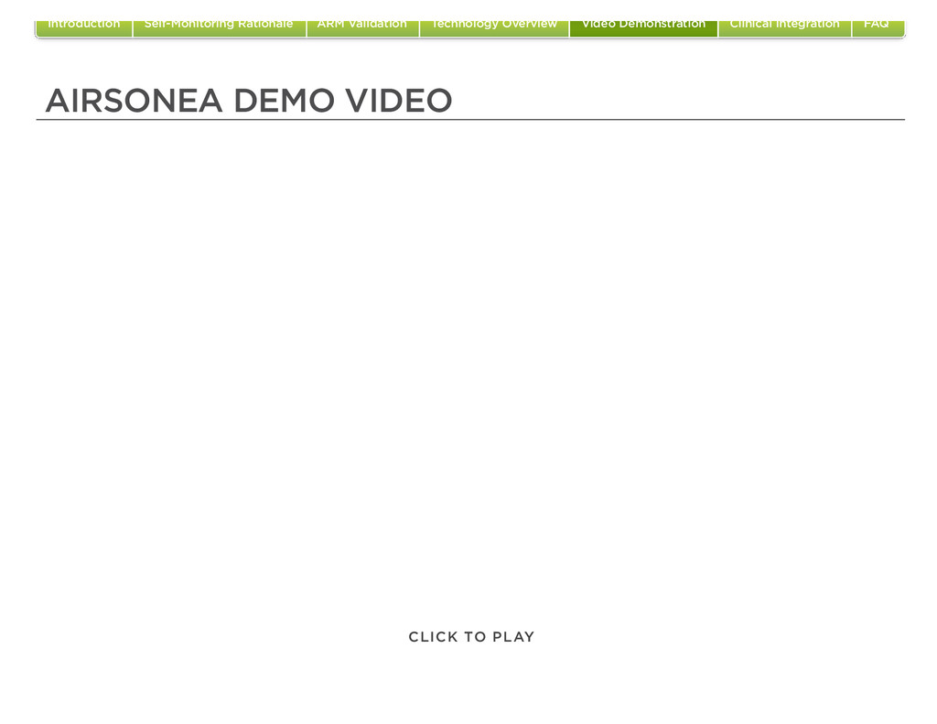The height and width of the screenshot is (724, 937).
Task: Go to Technology Overview tab
Action: point(494,28)
